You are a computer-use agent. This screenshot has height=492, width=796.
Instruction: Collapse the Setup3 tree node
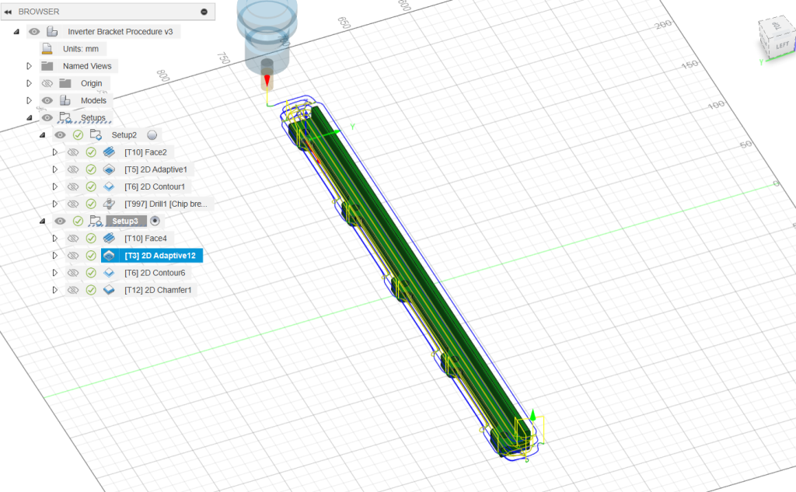[x=42, y=221]
